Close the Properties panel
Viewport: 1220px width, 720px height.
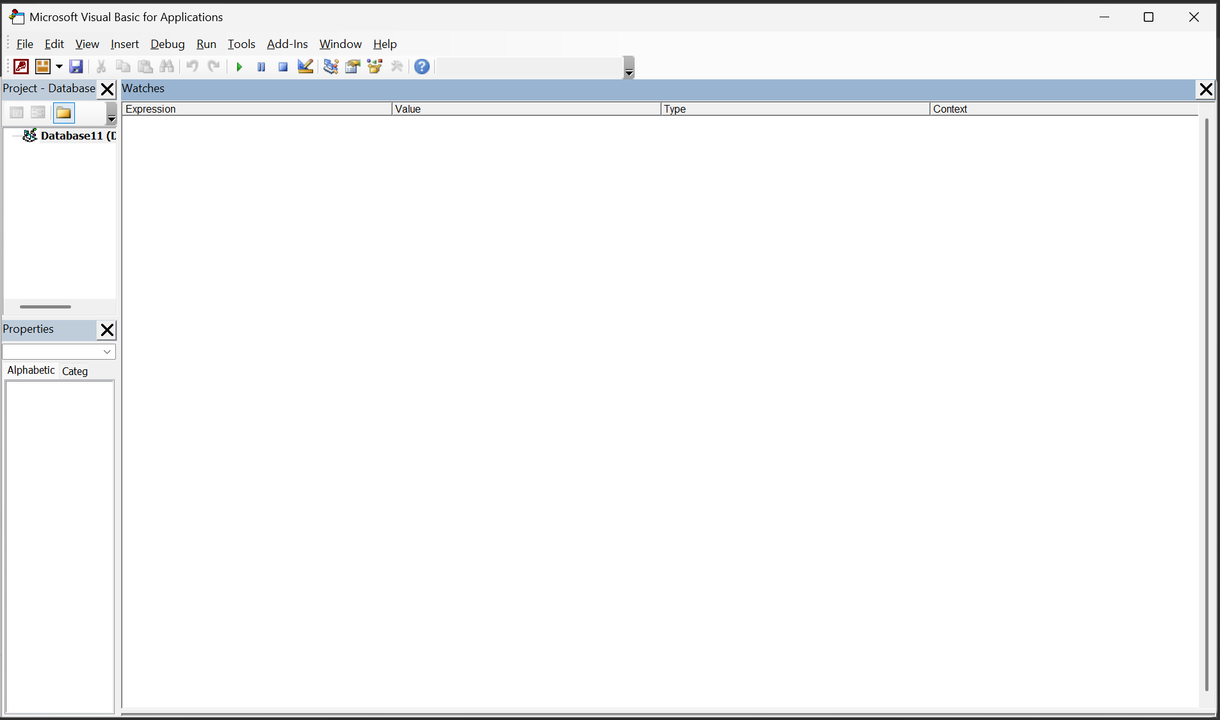(107, 330)
